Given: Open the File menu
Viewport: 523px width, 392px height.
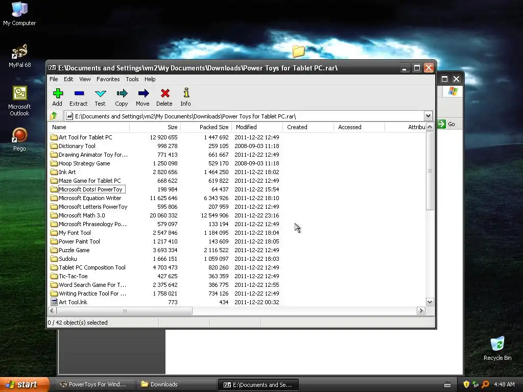Looking at the screenshot, I should [x=54, y=79].
